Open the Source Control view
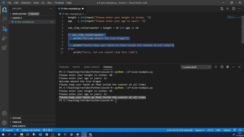 (x=4, y=29)
